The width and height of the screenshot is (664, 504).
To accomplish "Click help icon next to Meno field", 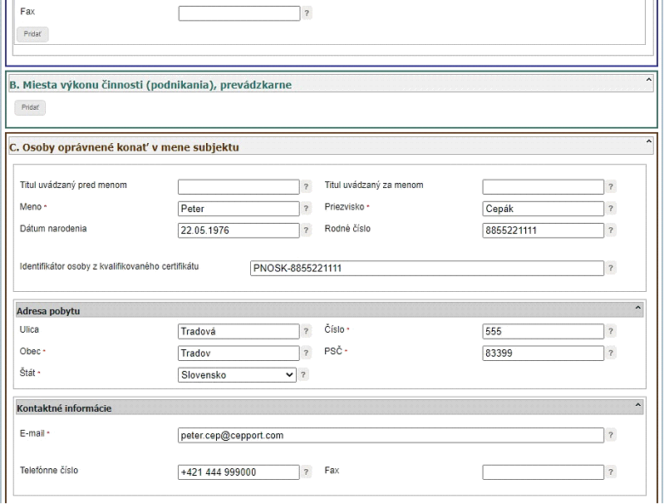I will coord(306,209).
